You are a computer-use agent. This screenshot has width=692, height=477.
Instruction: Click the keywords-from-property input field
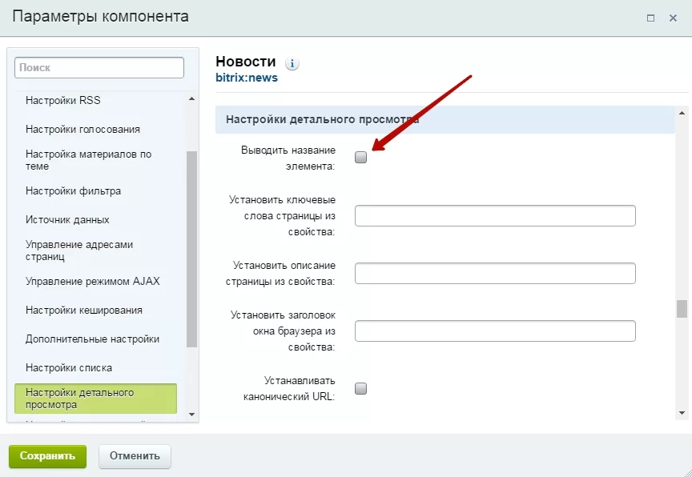coord(495,215)
